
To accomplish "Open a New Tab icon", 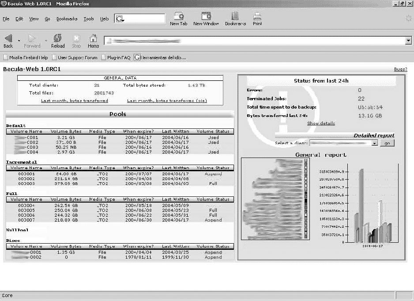I will tap(179, 16).
